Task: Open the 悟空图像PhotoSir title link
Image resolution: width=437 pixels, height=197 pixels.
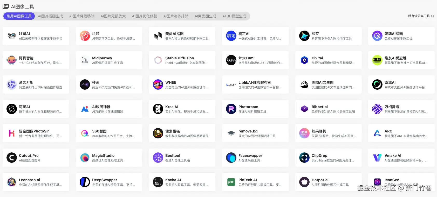Action: 34,131
